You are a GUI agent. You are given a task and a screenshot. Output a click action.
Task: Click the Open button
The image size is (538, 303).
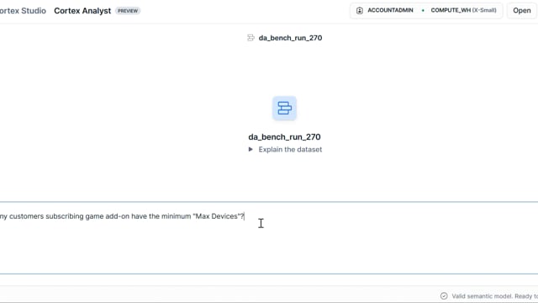(522, 10)
